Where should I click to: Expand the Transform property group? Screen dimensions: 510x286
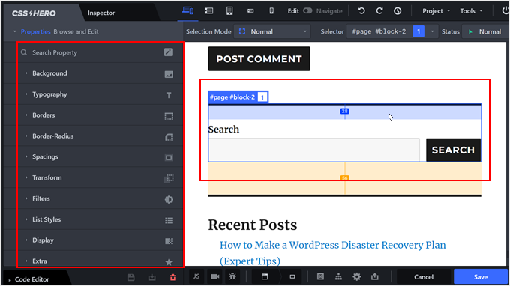[x=46, y=177]
